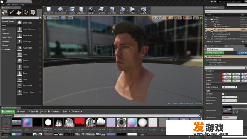The height and width of the screenshot is (139, 247).
Task: Open the Play options dropdown arrow
Action: coord(138,10)
